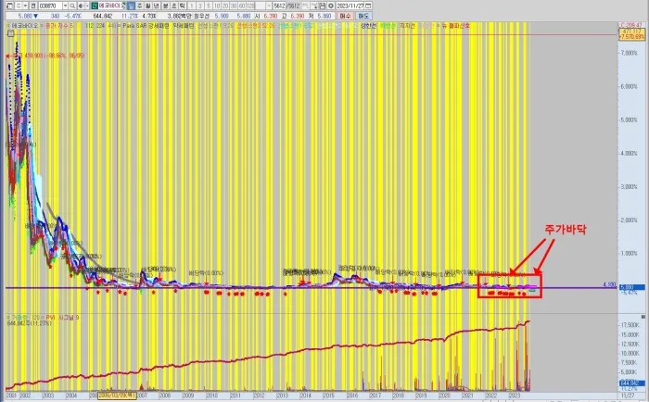Click the 17,500K level on volume axis

click(630, 325)
